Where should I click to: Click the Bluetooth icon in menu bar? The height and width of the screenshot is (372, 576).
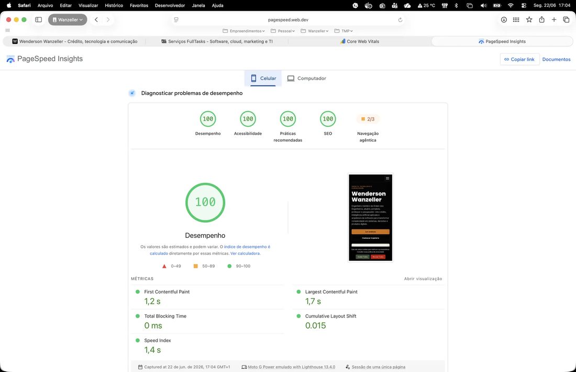456,6
